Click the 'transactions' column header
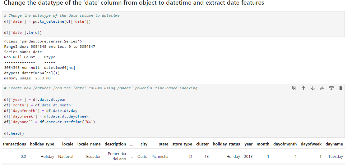The width and height of the screenshot is (347, 165). (x=14, y=144)
